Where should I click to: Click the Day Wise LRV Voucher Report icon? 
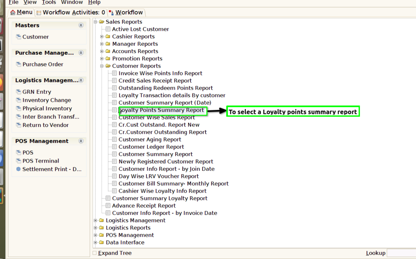coord(114,176)
